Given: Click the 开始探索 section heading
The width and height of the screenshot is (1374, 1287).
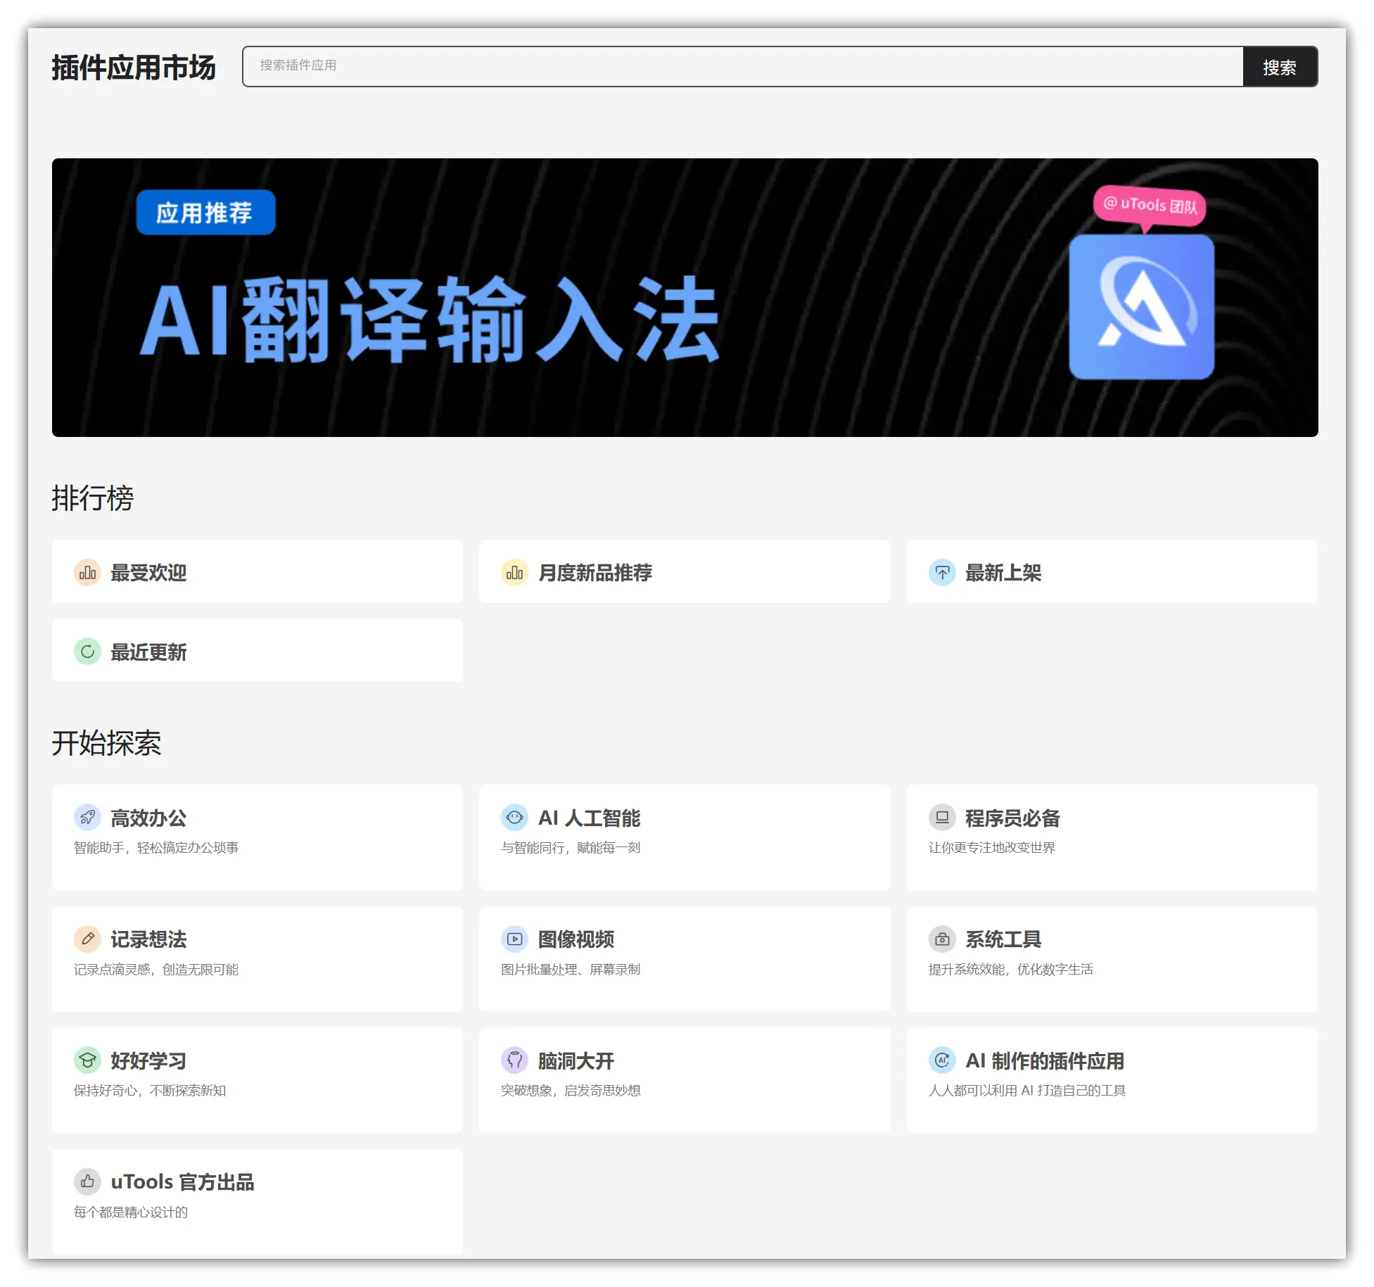Looking at the screenshot, I should click(x=106, y=743).
